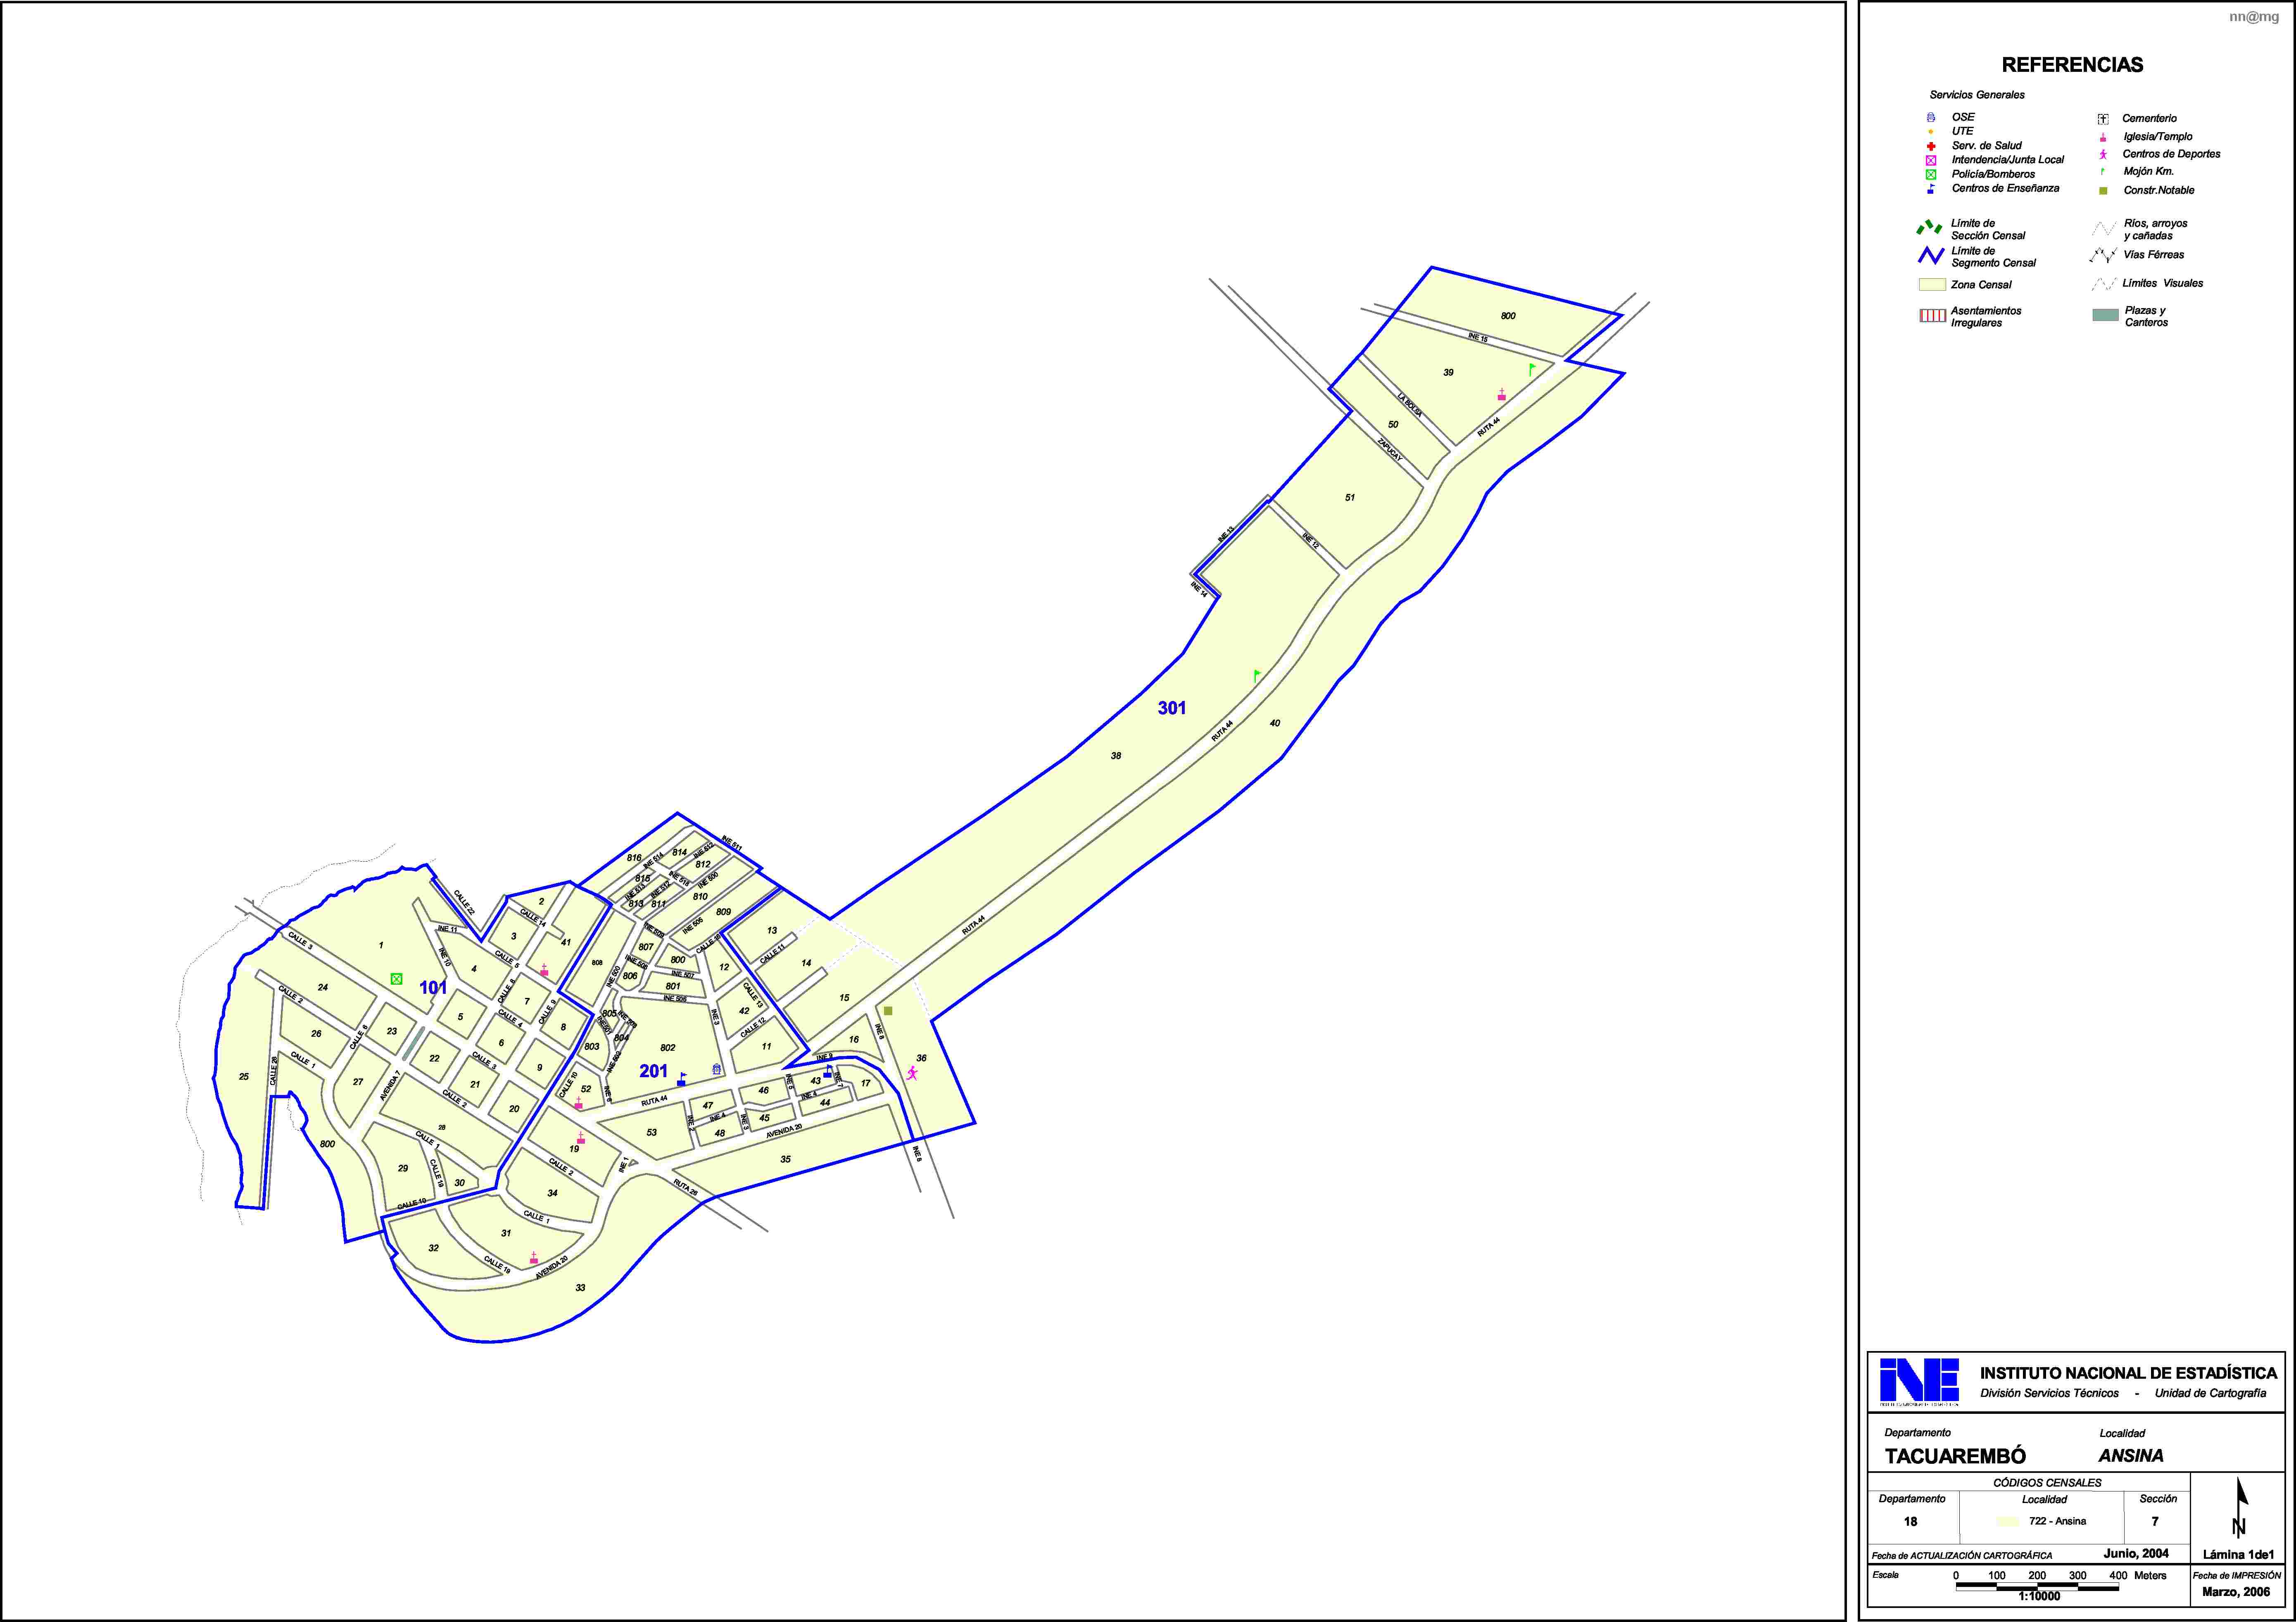This screenshot has height=1622, width=2296.
Task: Click zone number 33 on the map
Action: coord(581,1288)
